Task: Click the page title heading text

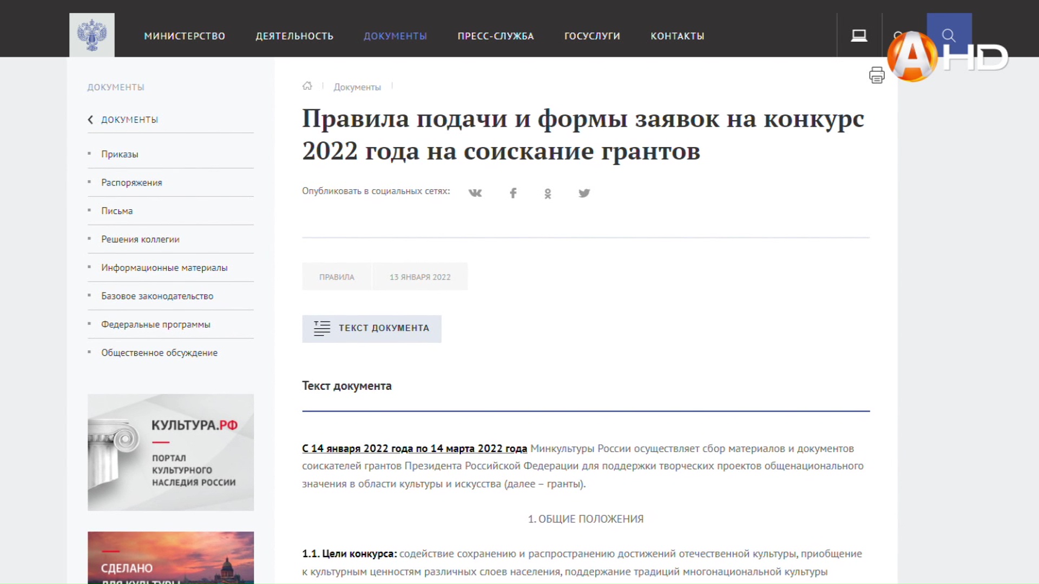Action: (583, 135)
